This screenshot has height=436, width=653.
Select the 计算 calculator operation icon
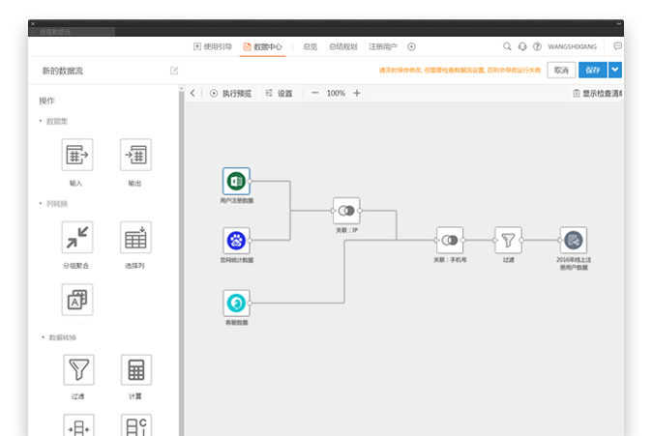click(x=136, y=369)
